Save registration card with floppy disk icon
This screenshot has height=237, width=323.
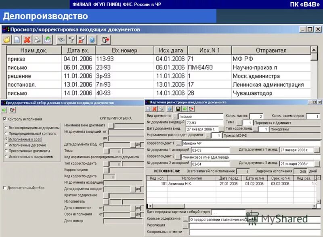point(178,109)
